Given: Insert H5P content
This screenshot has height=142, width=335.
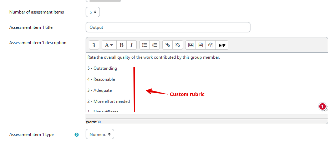Looking at the screenshot, I should click(222, 45).
